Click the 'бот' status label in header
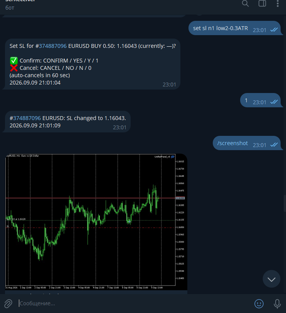This screenshot has width=286, height=313. tap(10, 8)
